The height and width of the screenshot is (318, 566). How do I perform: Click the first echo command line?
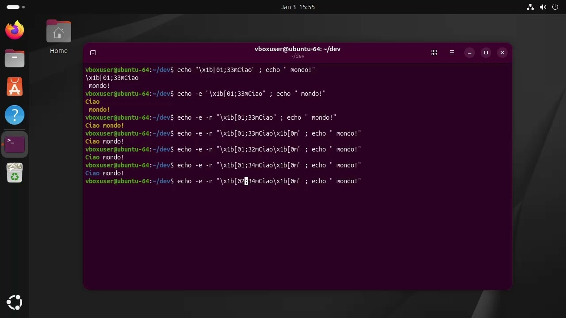tap(200, 70)
